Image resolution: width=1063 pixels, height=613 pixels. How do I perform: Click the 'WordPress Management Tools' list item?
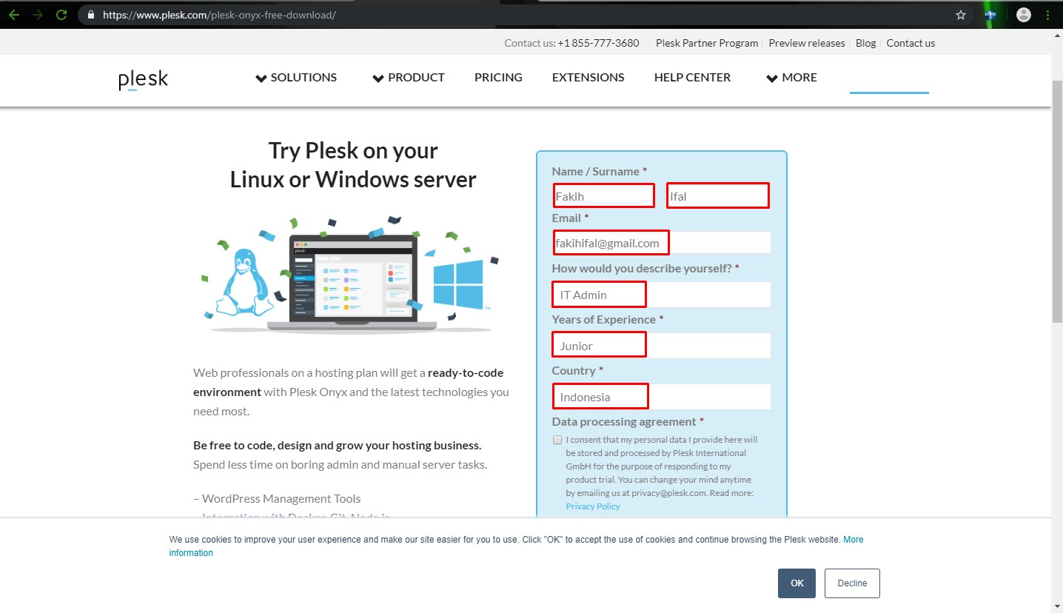pyautogui.click(x=281, y=498)
